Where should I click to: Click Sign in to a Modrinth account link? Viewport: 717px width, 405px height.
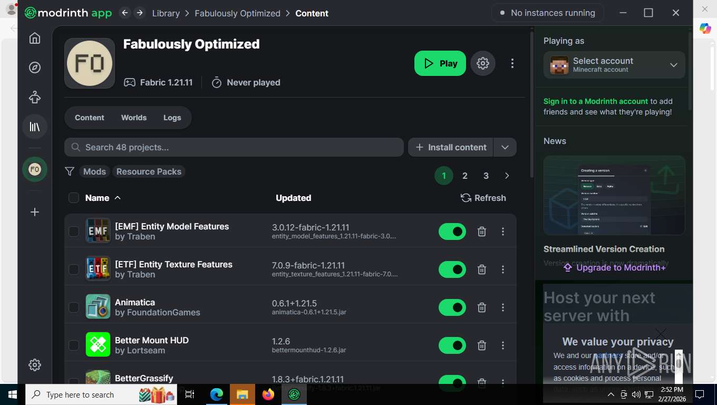(596, 101)
